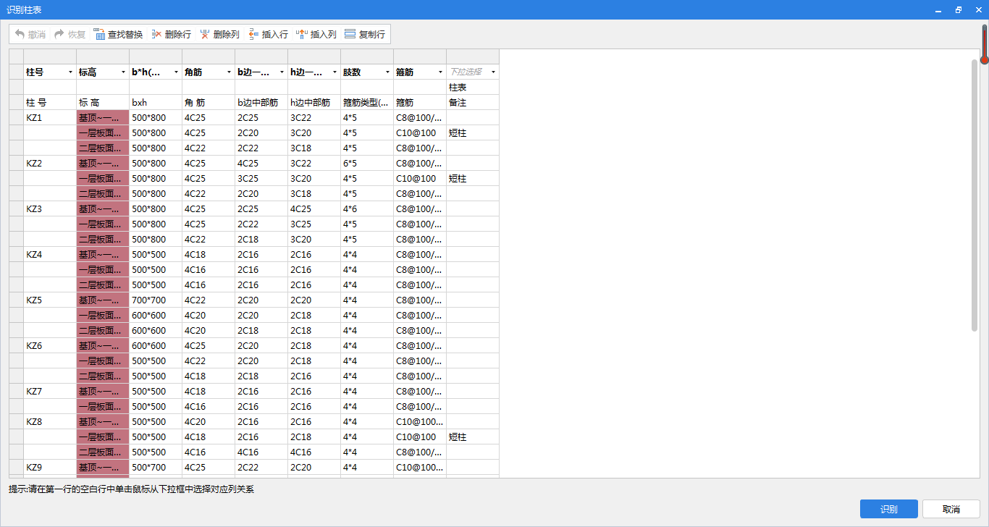989x527 pixels.
Task: Click the b边中部筋 header cell
Action: pyautogui.click(x=261, y=102)
